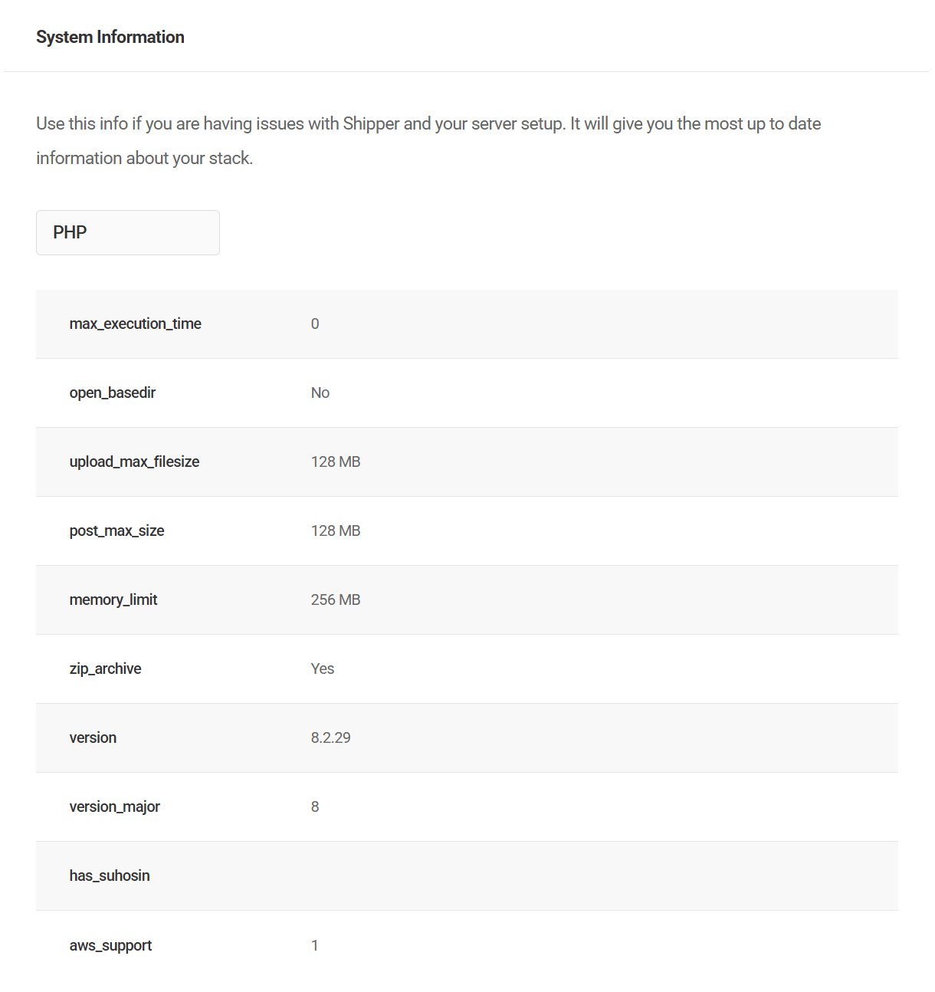Click the System Information heading
Image resolution: width=935 pixels, height=992 pixels.
pos(110,36)
